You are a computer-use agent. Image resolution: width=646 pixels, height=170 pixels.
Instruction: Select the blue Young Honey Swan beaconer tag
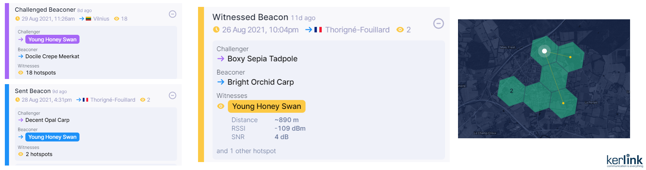point(52,137)
